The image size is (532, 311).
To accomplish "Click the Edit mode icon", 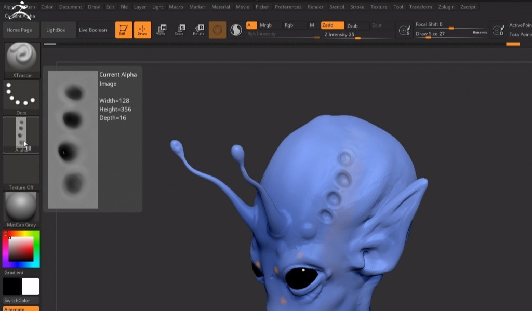I will 123,30.
